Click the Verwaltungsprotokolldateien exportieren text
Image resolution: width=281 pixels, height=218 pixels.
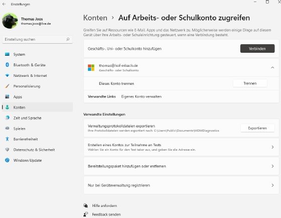[121, 126]
